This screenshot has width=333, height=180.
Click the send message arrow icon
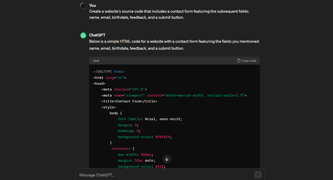pos(258,175)
